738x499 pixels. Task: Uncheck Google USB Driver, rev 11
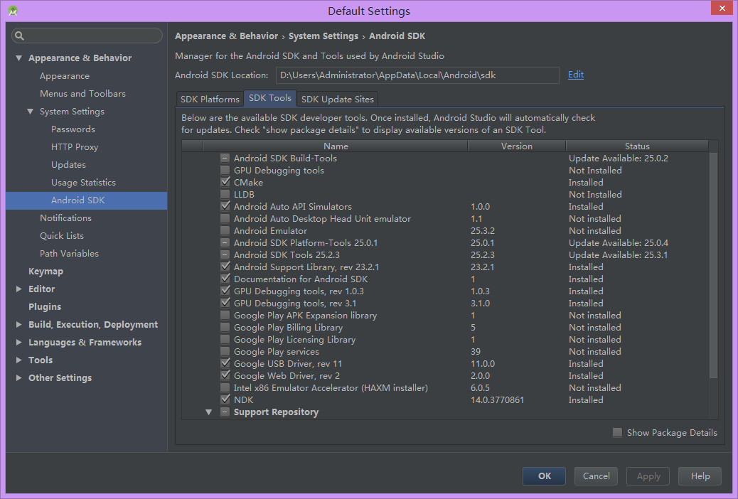(x=225, y=363)
